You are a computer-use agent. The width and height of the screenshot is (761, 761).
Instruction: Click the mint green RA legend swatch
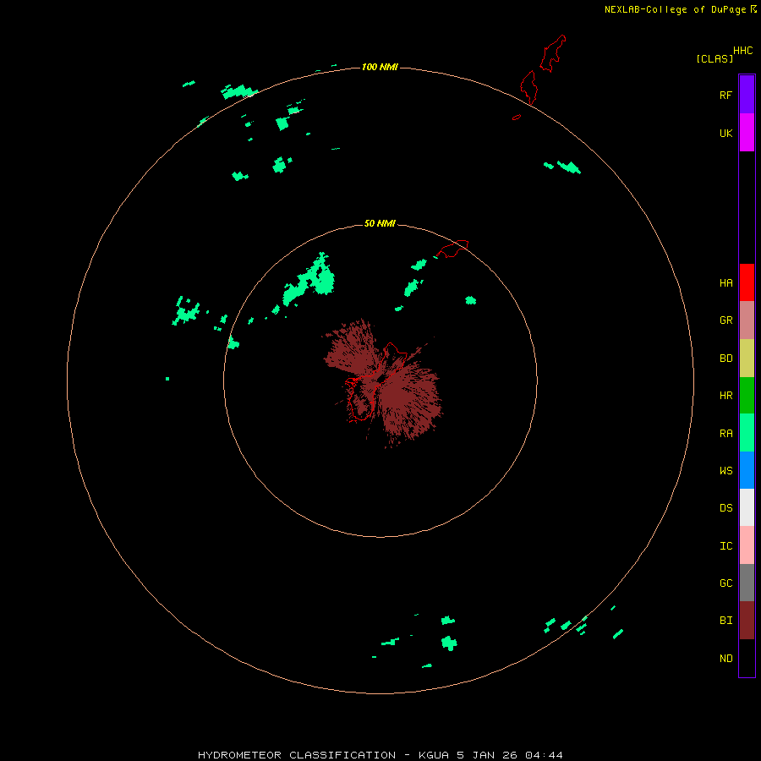(747, 433)
